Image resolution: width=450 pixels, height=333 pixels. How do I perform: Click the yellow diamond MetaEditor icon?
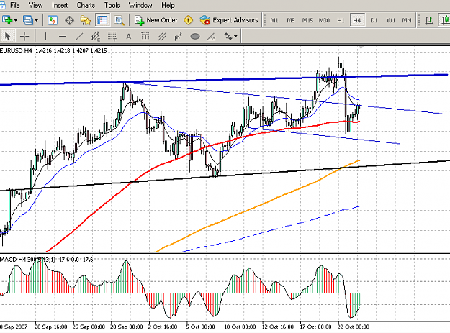[188, 20]
